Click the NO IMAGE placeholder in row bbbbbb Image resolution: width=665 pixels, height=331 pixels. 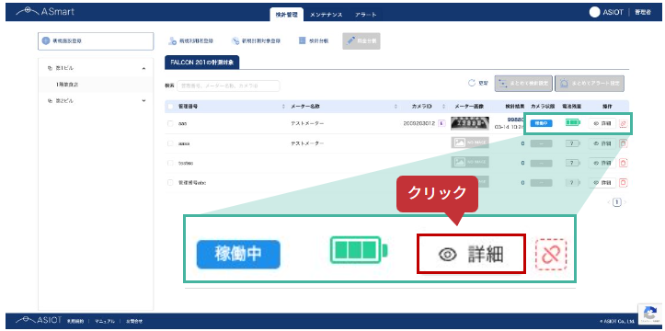[469, 163]
